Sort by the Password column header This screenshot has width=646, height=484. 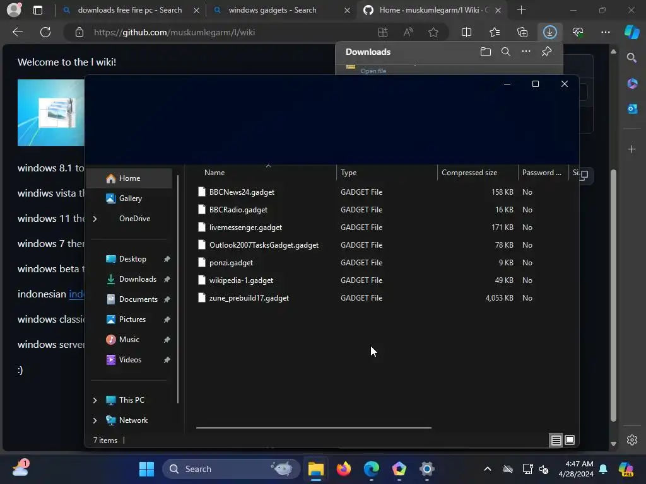(x=543, y=173)
